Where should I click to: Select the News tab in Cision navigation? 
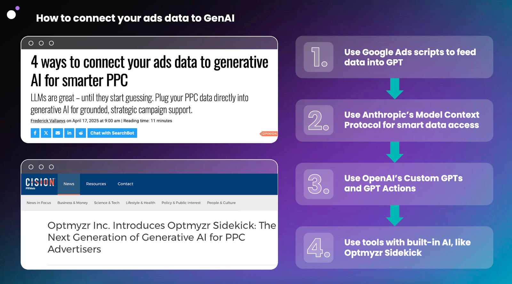pos(69,184)
